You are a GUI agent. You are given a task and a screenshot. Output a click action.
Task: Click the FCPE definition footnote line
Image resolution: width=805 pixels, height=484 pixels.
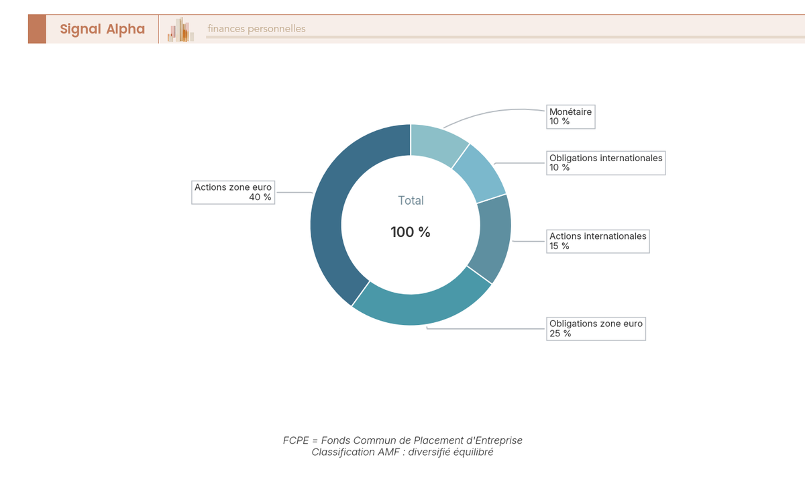pyautogui.click(x=402, y=440)
